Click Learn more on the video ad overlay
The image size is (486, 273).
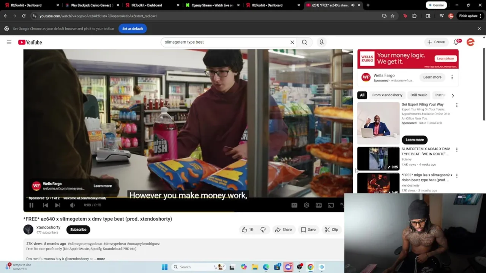point(103,186)
